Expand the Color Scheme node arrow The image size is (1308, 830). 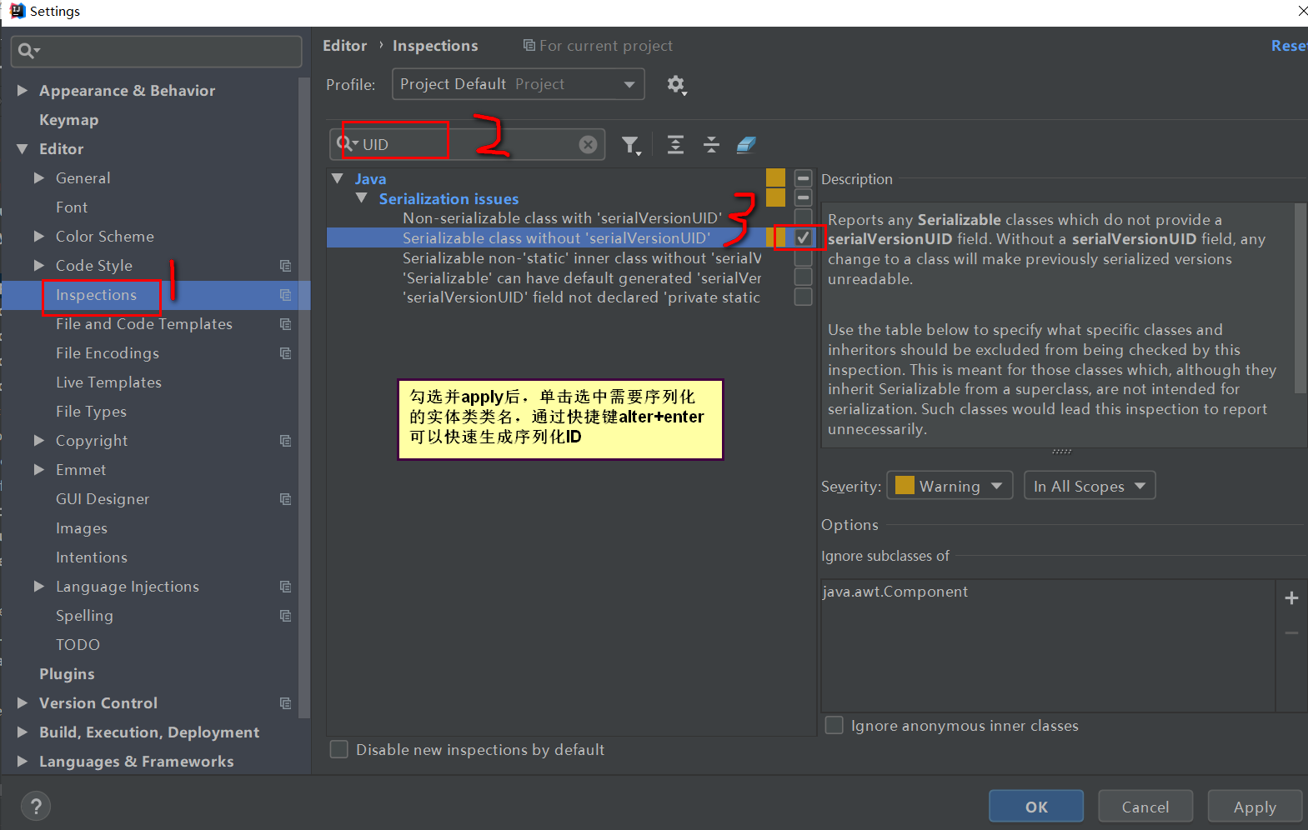point(39,237)
